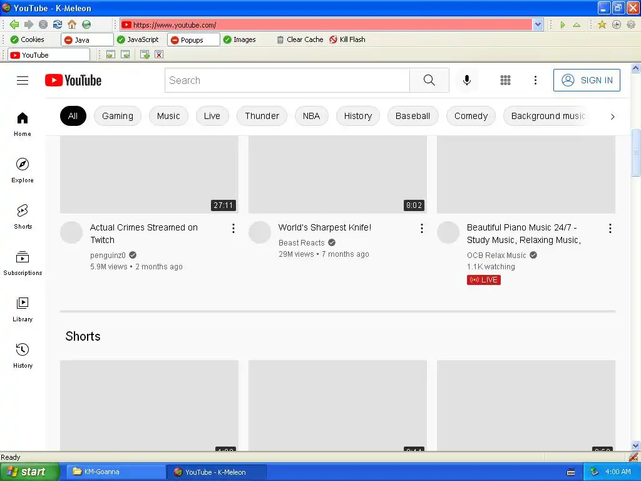
Task: Open options for Beautiful Piano Music video
Action: [610, 228]
